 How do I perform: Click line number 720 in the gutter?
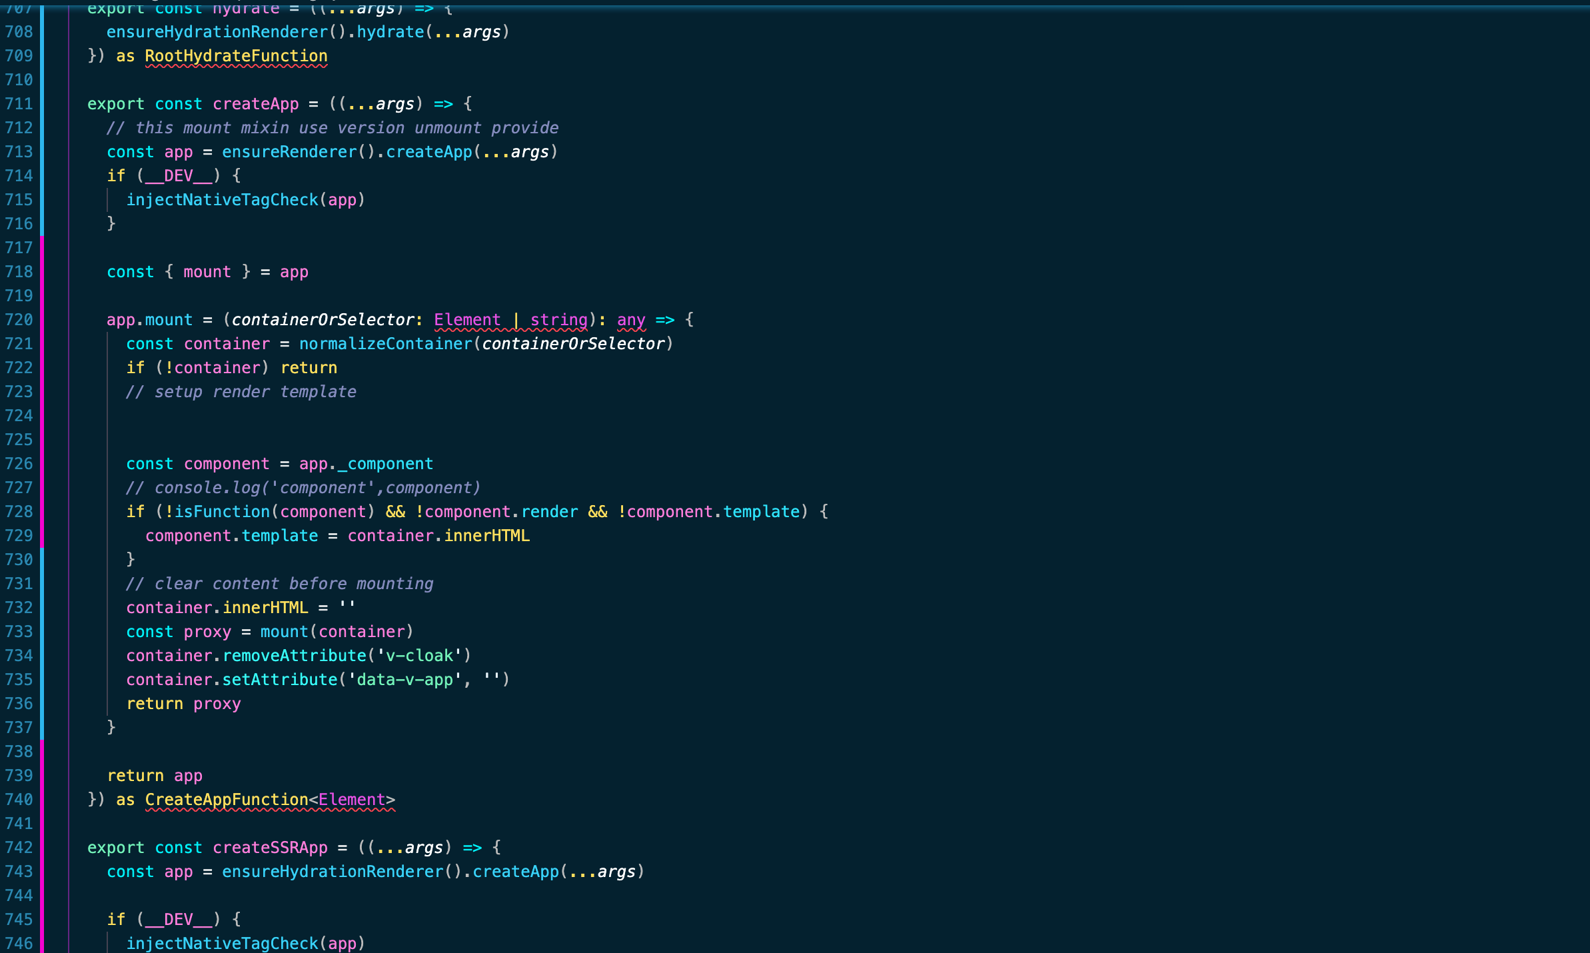click(19, 320)
